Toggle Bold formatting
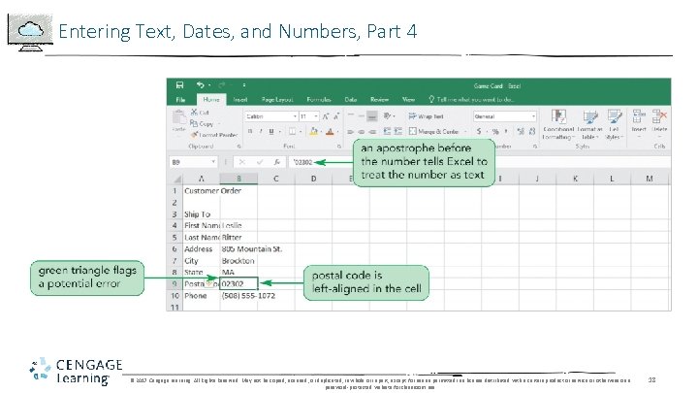 250,131
